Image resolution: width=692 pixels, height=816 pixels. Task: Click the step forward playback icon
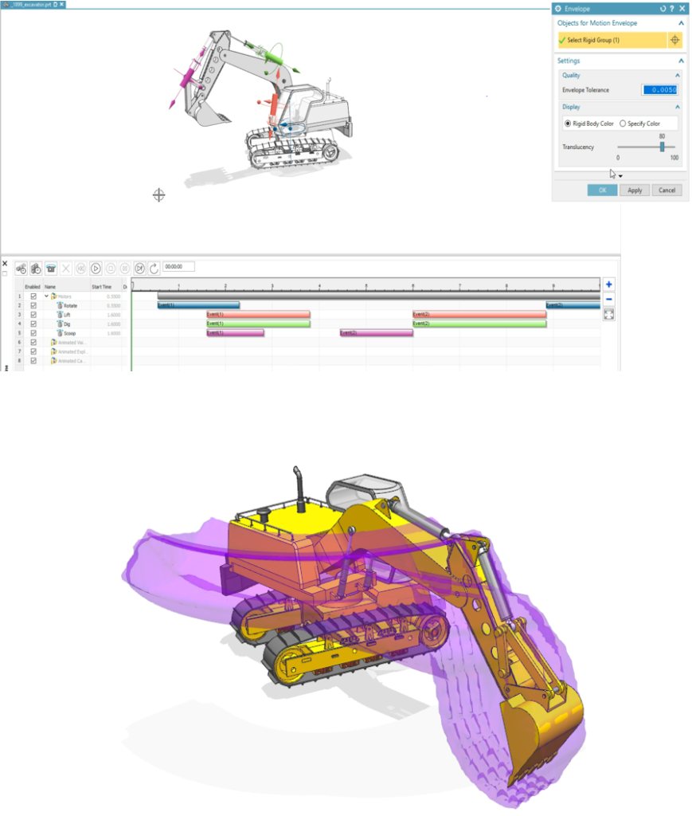tap(139, 269)
